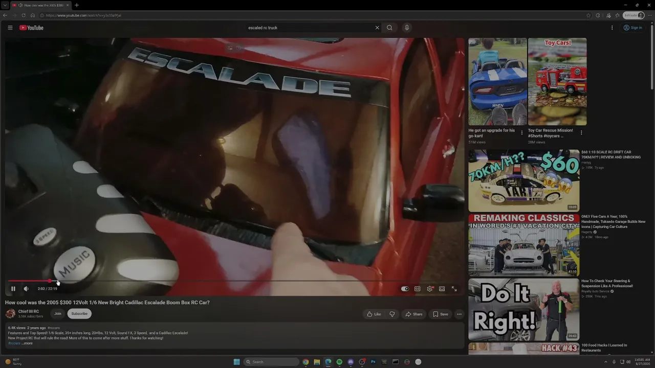Open the tab actions dropdown menu

point(5,5)
